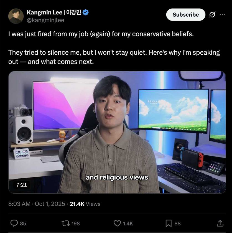Bookmark this post using the ribbon icon

(x=169, y=223)
